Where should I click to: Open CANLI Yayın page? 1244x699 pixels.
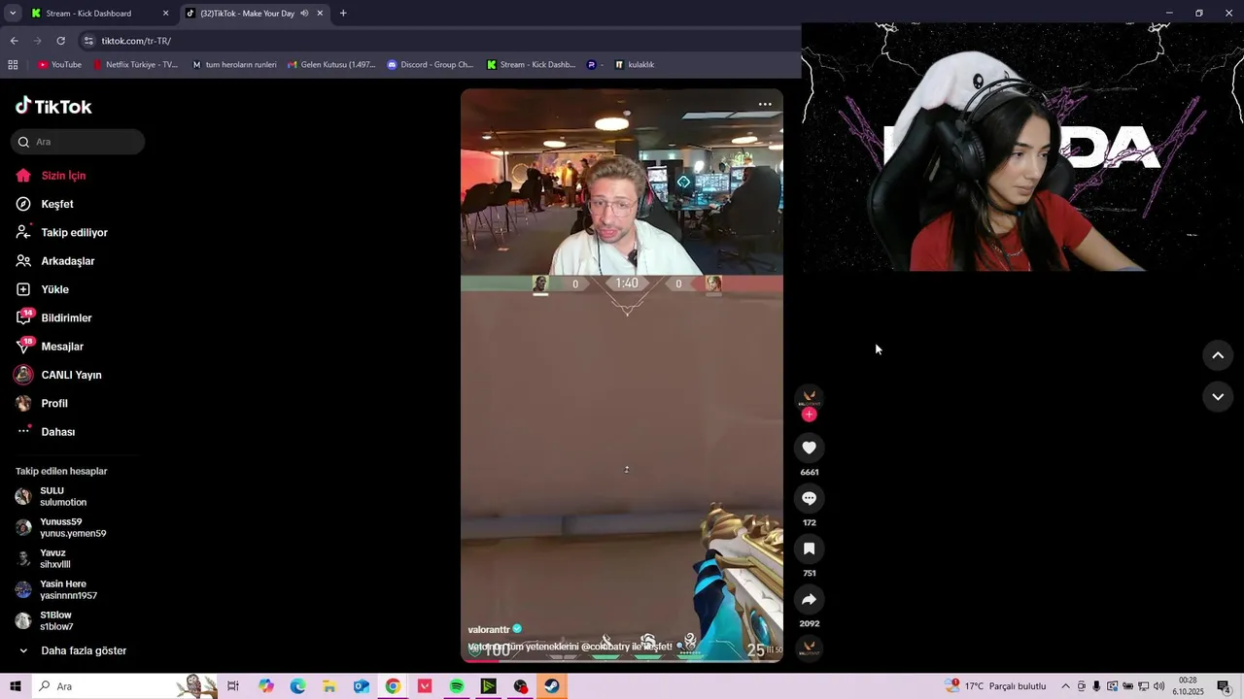point(72,375)
